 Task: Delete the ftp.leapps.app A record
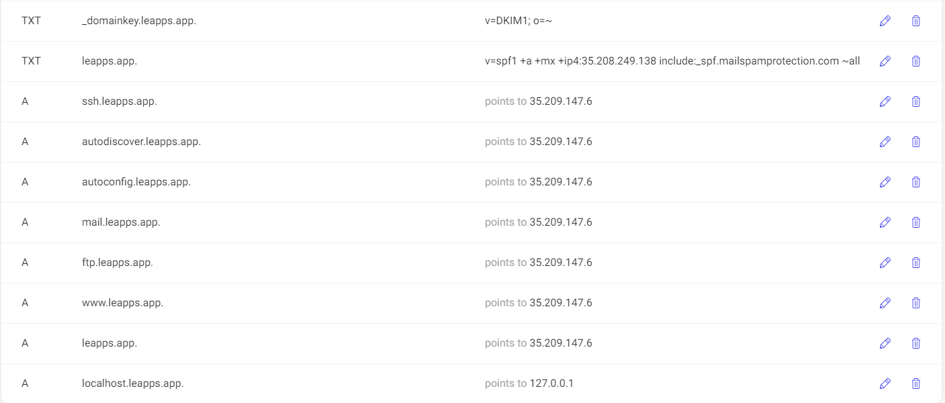(x=915, y=263)
